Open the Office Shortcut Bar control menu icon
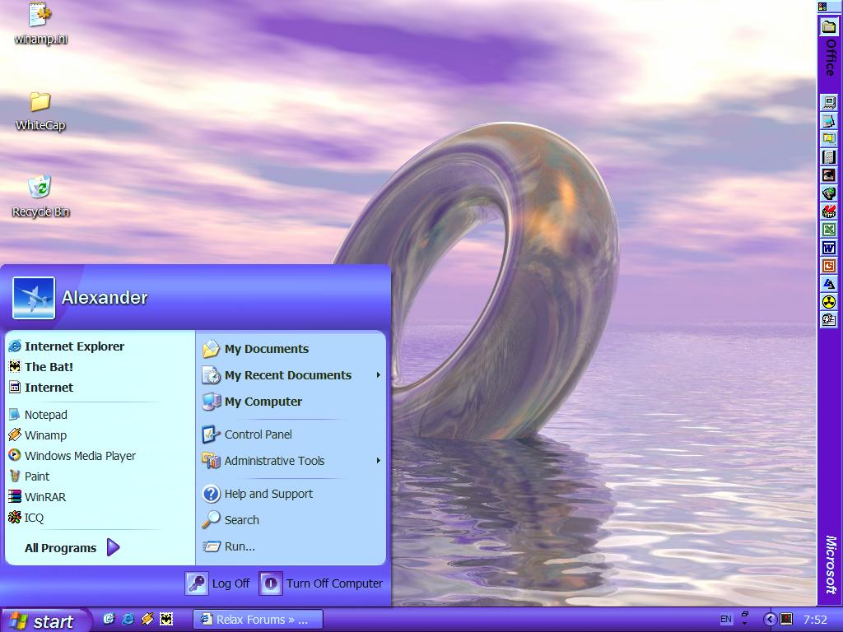Image resolution: width=843 pixels, height=632 pixels. click(822, 6)
